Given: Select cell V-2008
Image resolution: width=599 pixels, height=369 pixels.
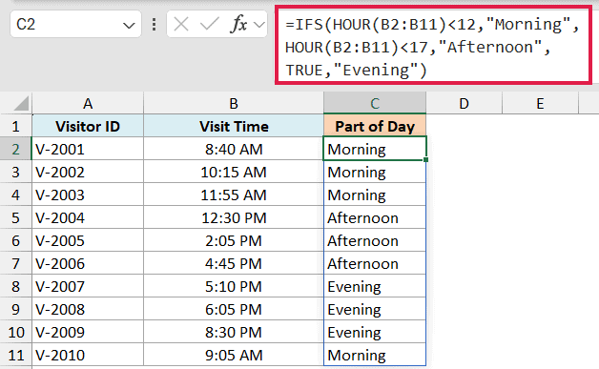Looking at the screenshot, I should click(x=88, y=309).
